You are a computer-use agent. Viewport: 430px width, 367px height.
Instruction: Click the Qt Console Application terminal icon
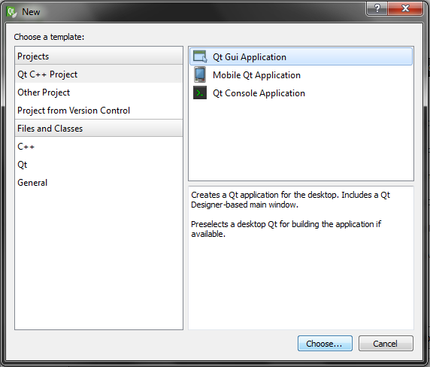200,93
